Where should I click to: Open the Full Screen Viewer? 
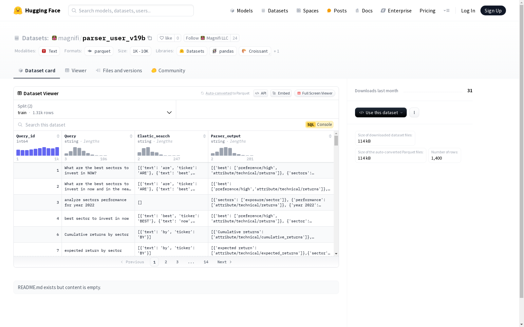point(315,93)
